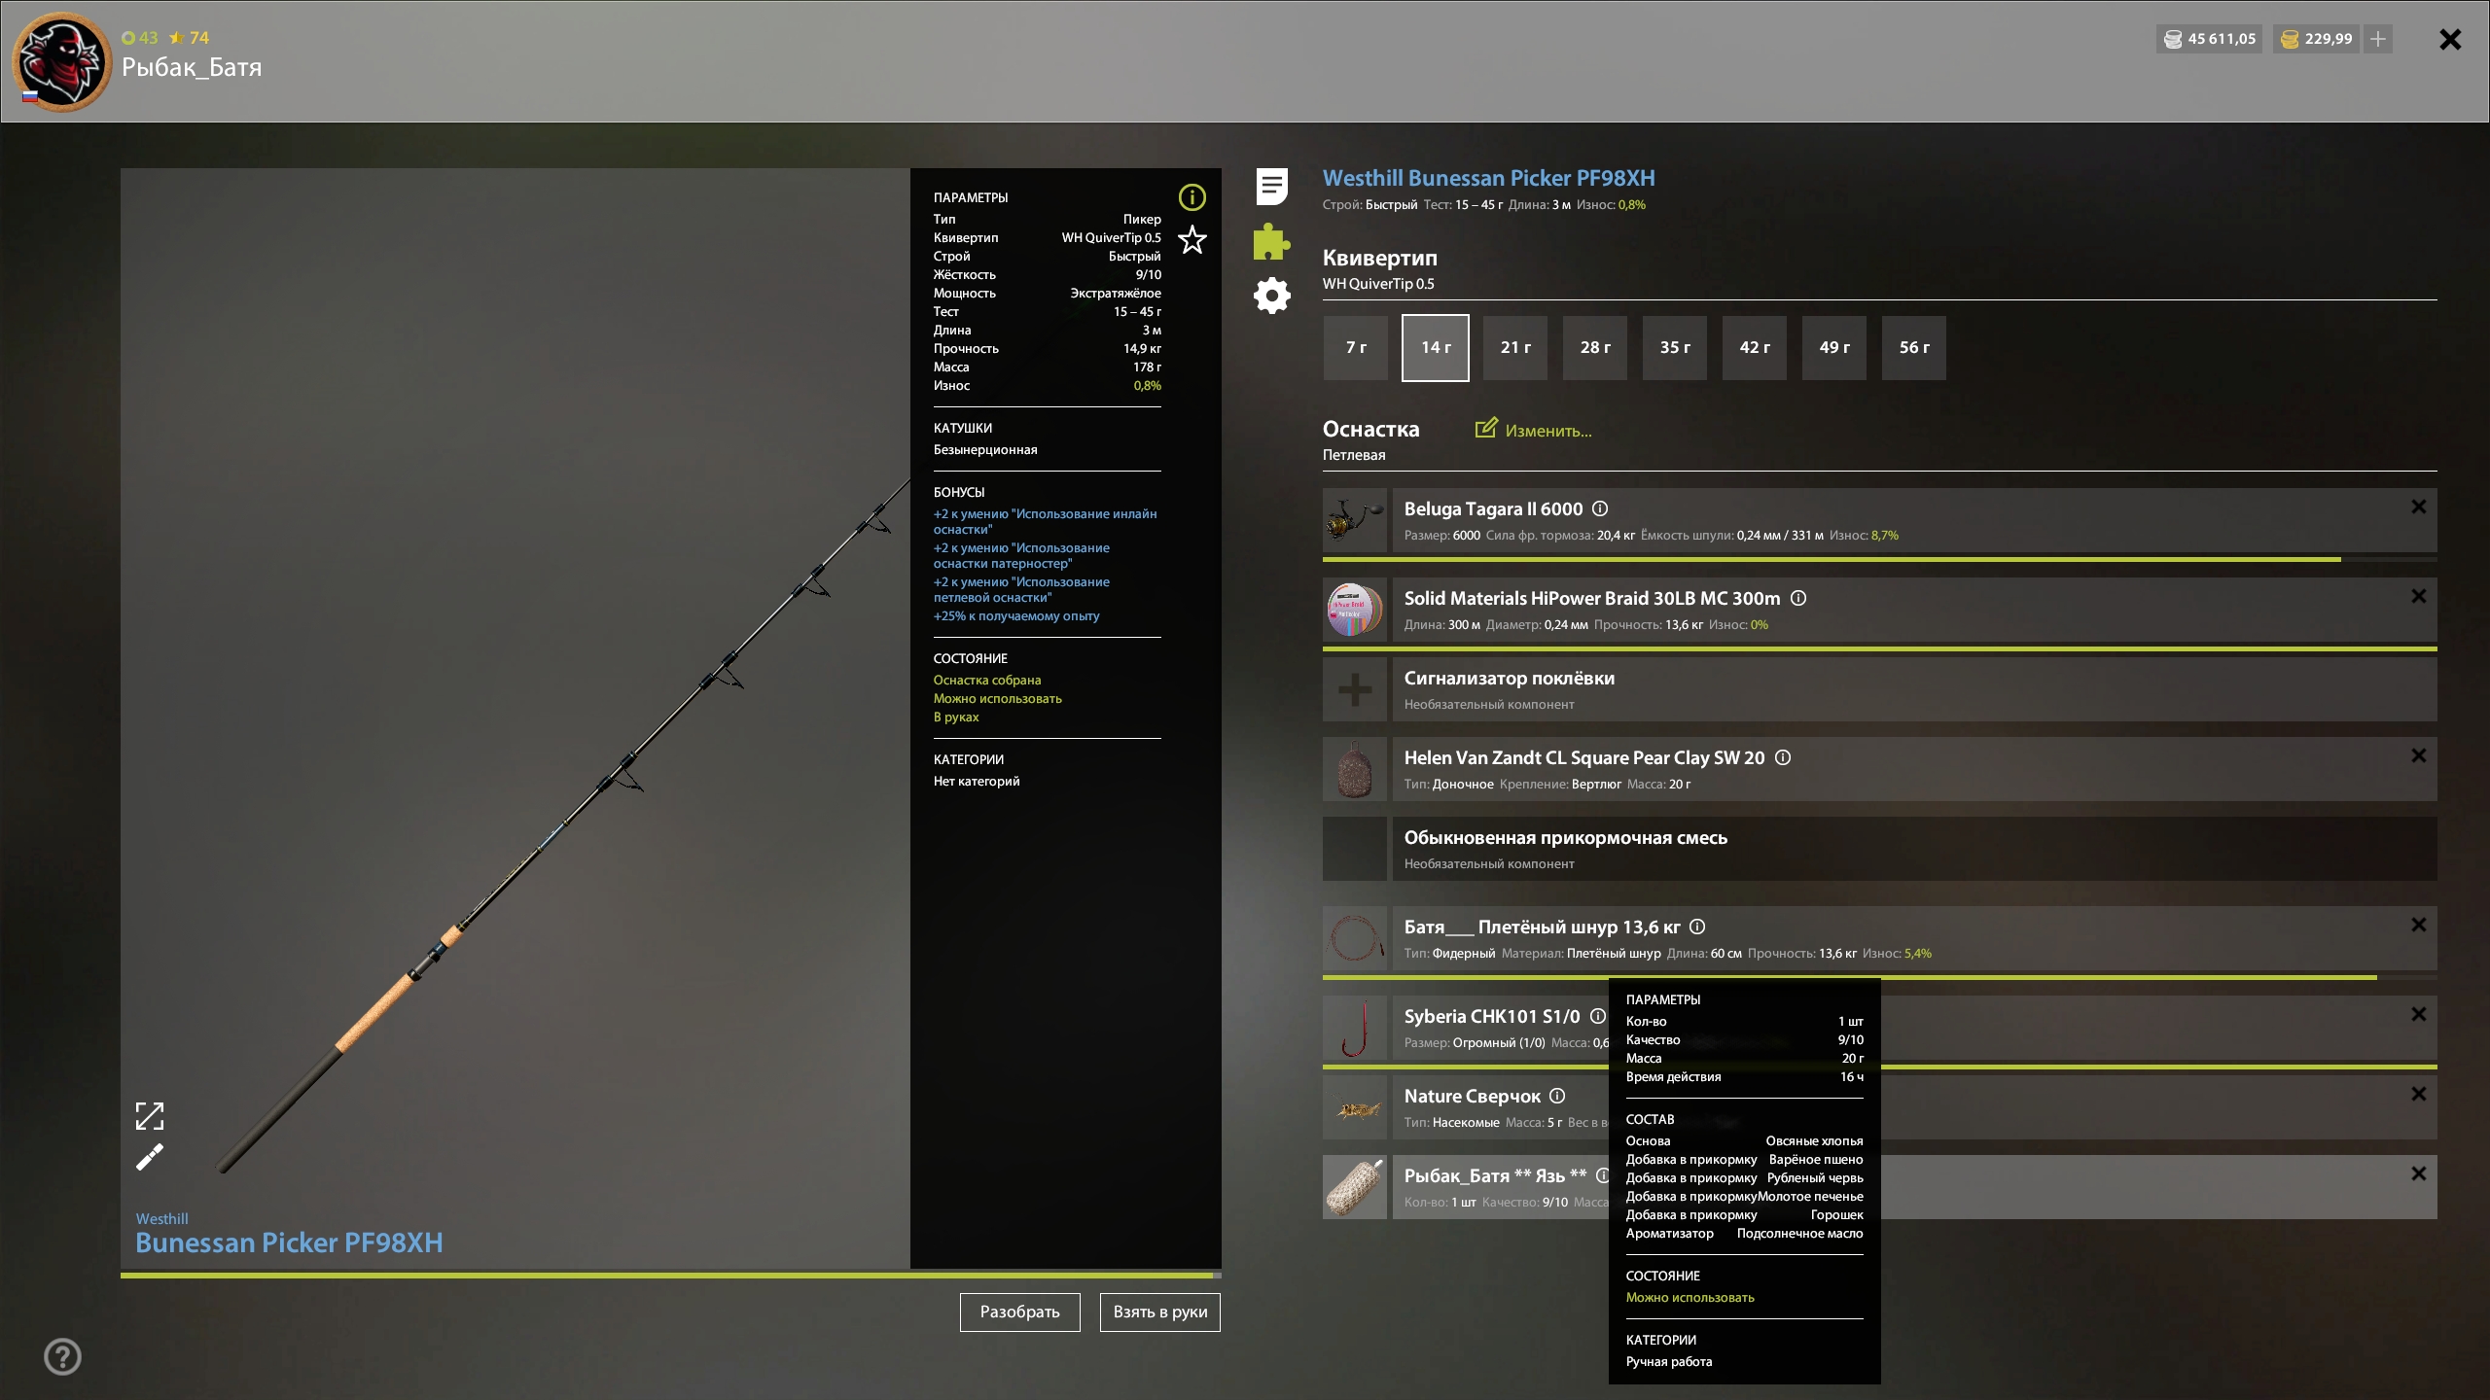2490x1400 pixels.
Task: Add a bite alarm with the plus icon
Action: point(1354,689)
